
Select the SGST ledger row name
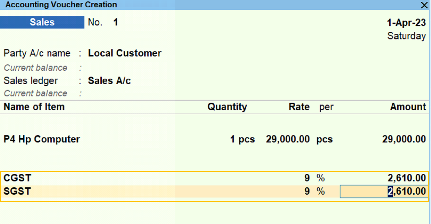[17, 191]
